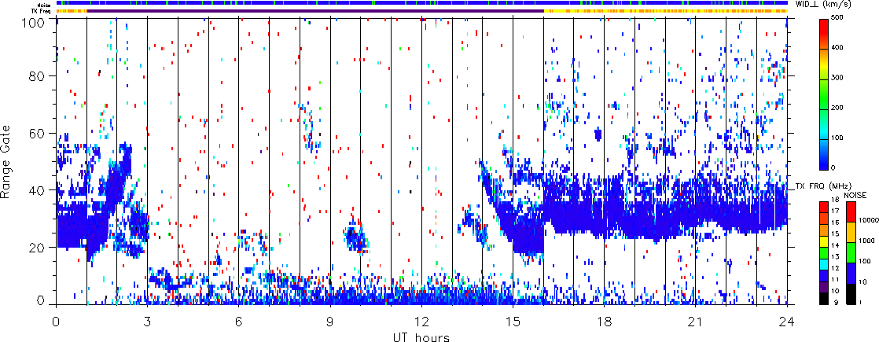The height and width of the screenshot is (342, 879).
Task: Click the 'UT hours' x-axis title
Action: click(x=421, y=336)
